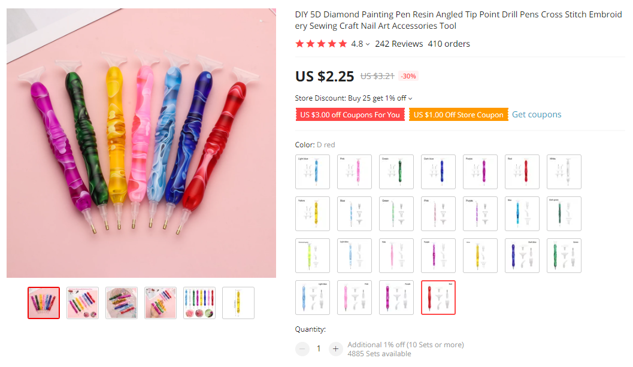Click the currently selected red pen option

[438, 298]
